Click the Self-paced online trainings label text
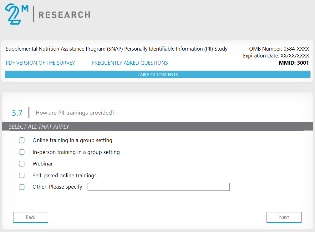The image size is (315, 232). click(64, 175)
